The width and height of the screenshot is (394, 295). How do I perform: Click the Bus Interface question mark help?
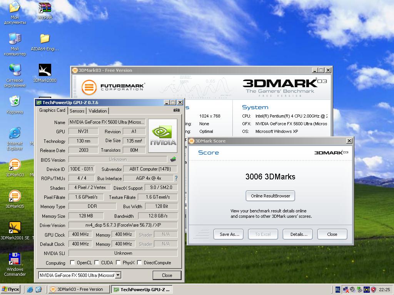[176, 178]
